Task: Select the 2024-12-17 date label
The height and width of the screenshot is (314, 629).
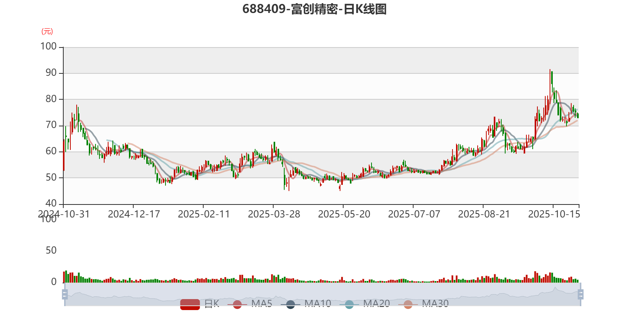Action: 134,214
